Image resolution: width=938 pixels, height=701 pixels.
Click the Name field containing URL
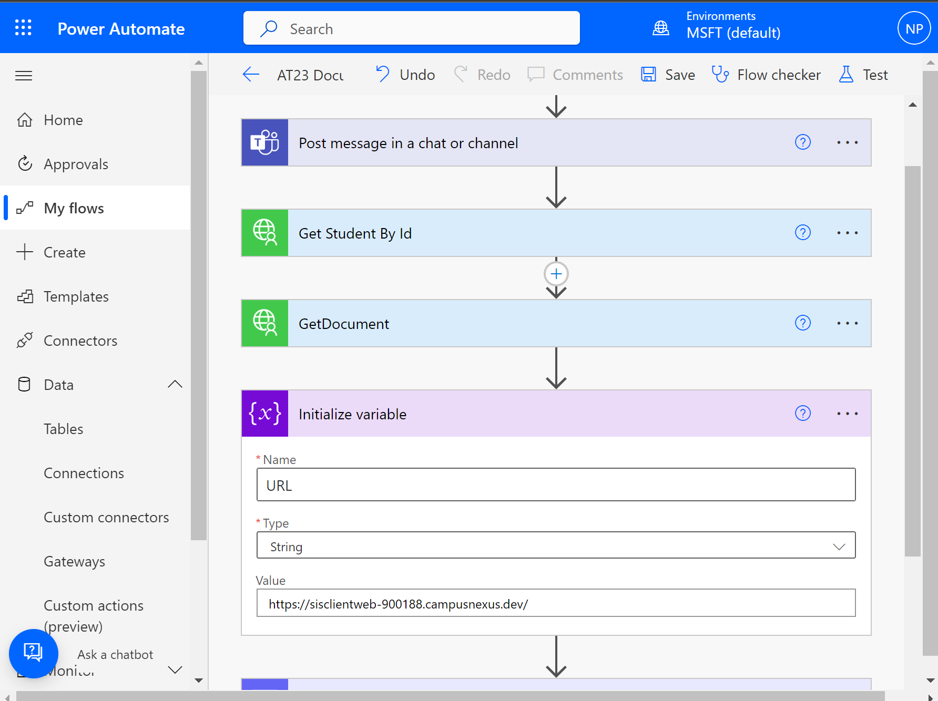556,484
